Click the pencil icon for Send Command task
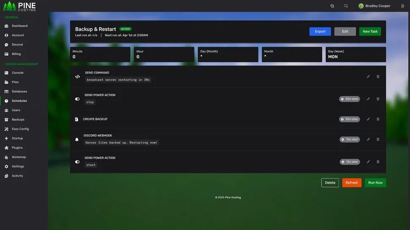The width and height of the screenshot is (410, 230). point(368,77)
